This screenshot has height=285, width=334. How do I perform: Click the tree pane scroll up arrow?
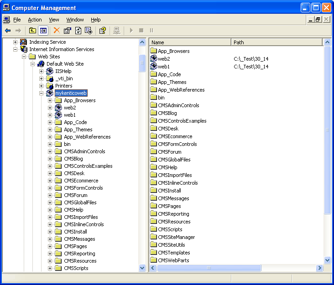142,42
